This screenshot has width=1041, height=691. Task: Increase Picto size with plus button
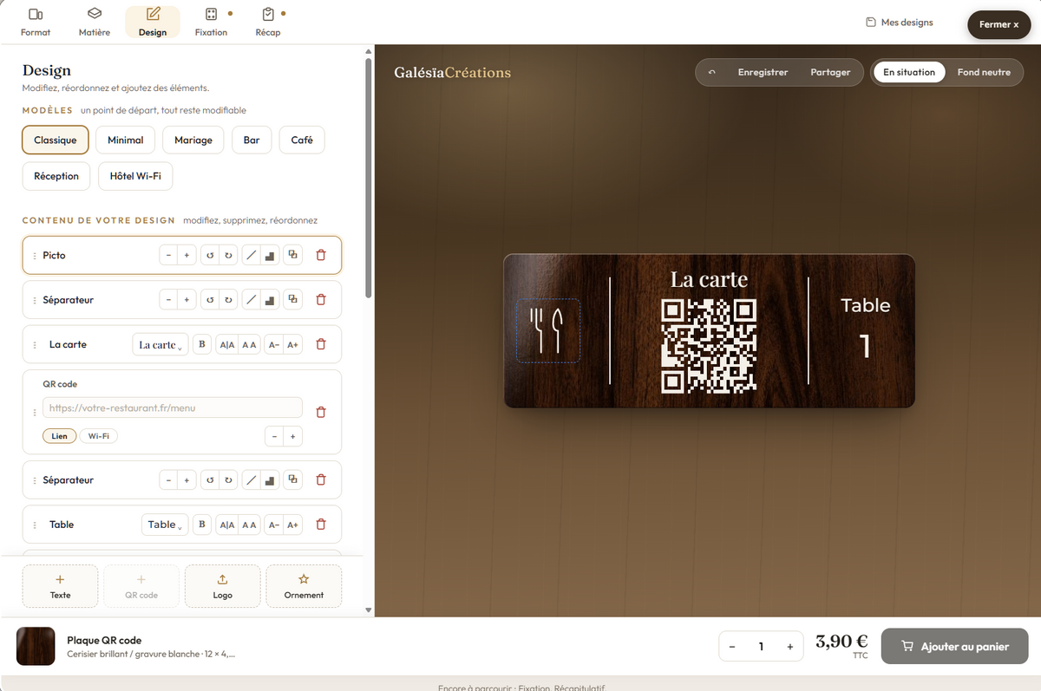[x=187, y=255]
